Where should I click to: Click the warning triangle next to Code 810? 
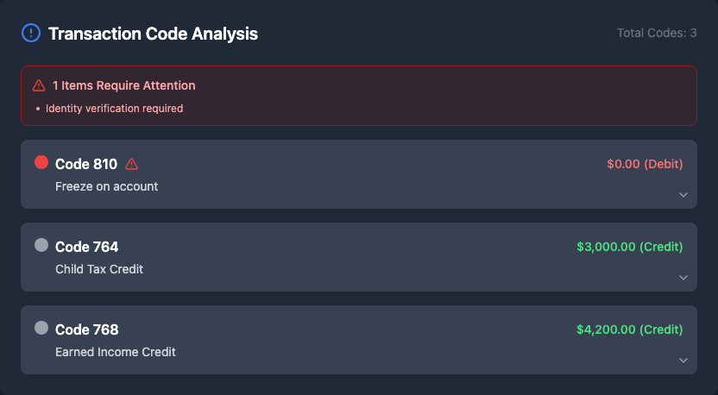132,164
